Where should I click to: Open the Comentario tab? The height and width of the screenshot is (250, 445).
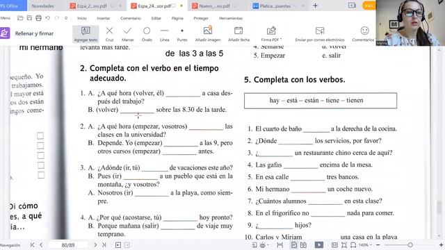[131, 18]
